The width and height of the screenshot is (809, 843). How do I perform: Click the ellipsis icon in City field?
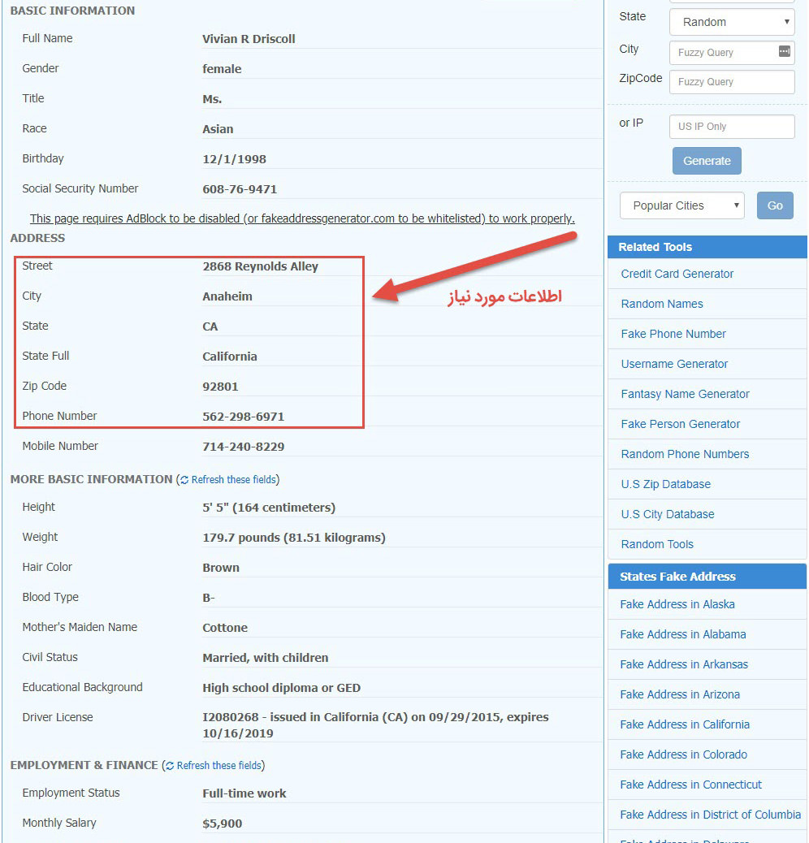pos(786,52)
